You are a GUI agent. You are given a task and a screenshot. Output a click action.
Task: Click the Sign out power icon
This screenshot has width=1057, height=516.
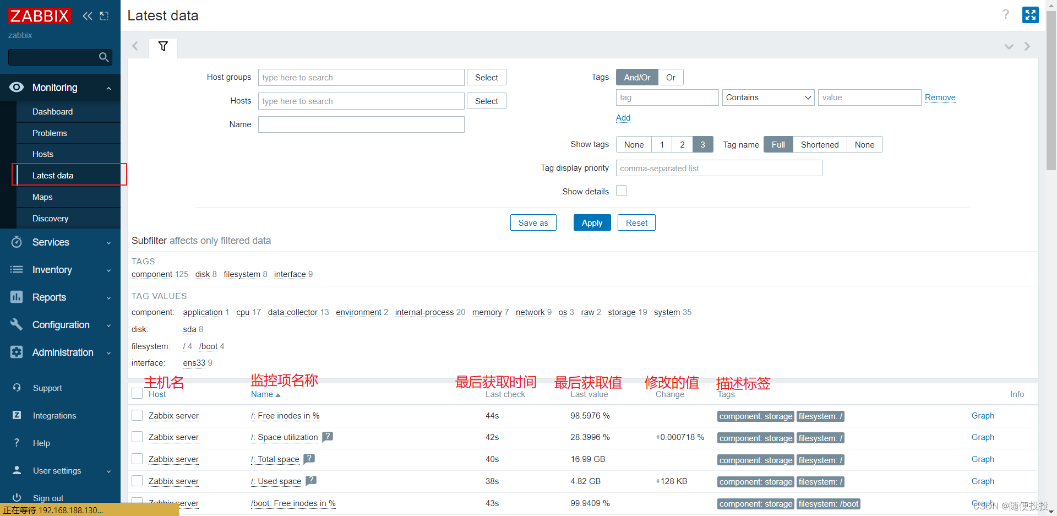(17, 497)
